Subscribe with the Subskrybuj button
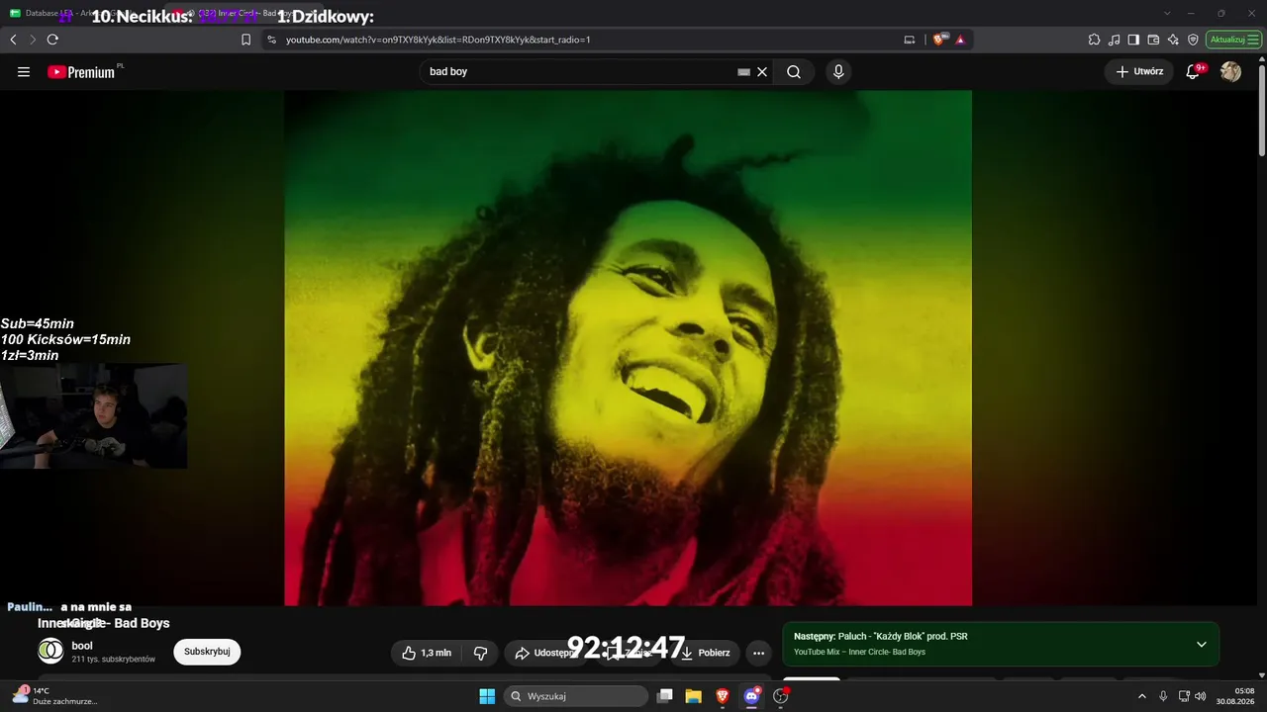Viewport: 1267px width, 712px height. (x=207, y=652)
